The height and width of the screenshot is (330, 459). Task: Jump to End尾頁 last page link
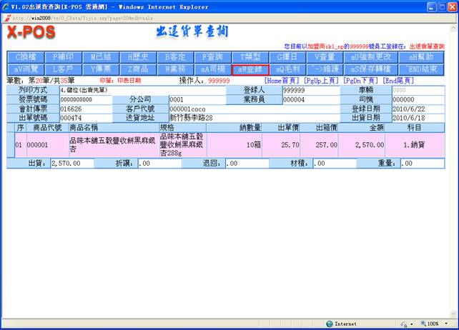[x=398, y=81]
